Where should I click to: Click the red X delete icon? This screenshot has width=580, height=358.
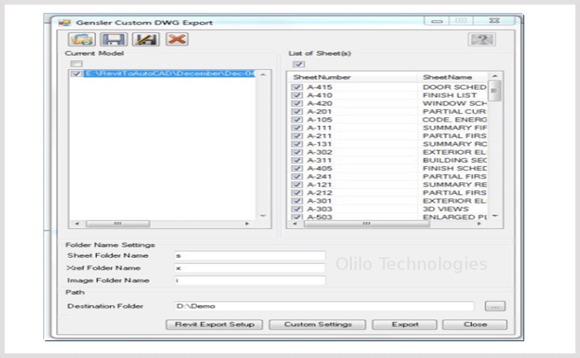[177, 39]
